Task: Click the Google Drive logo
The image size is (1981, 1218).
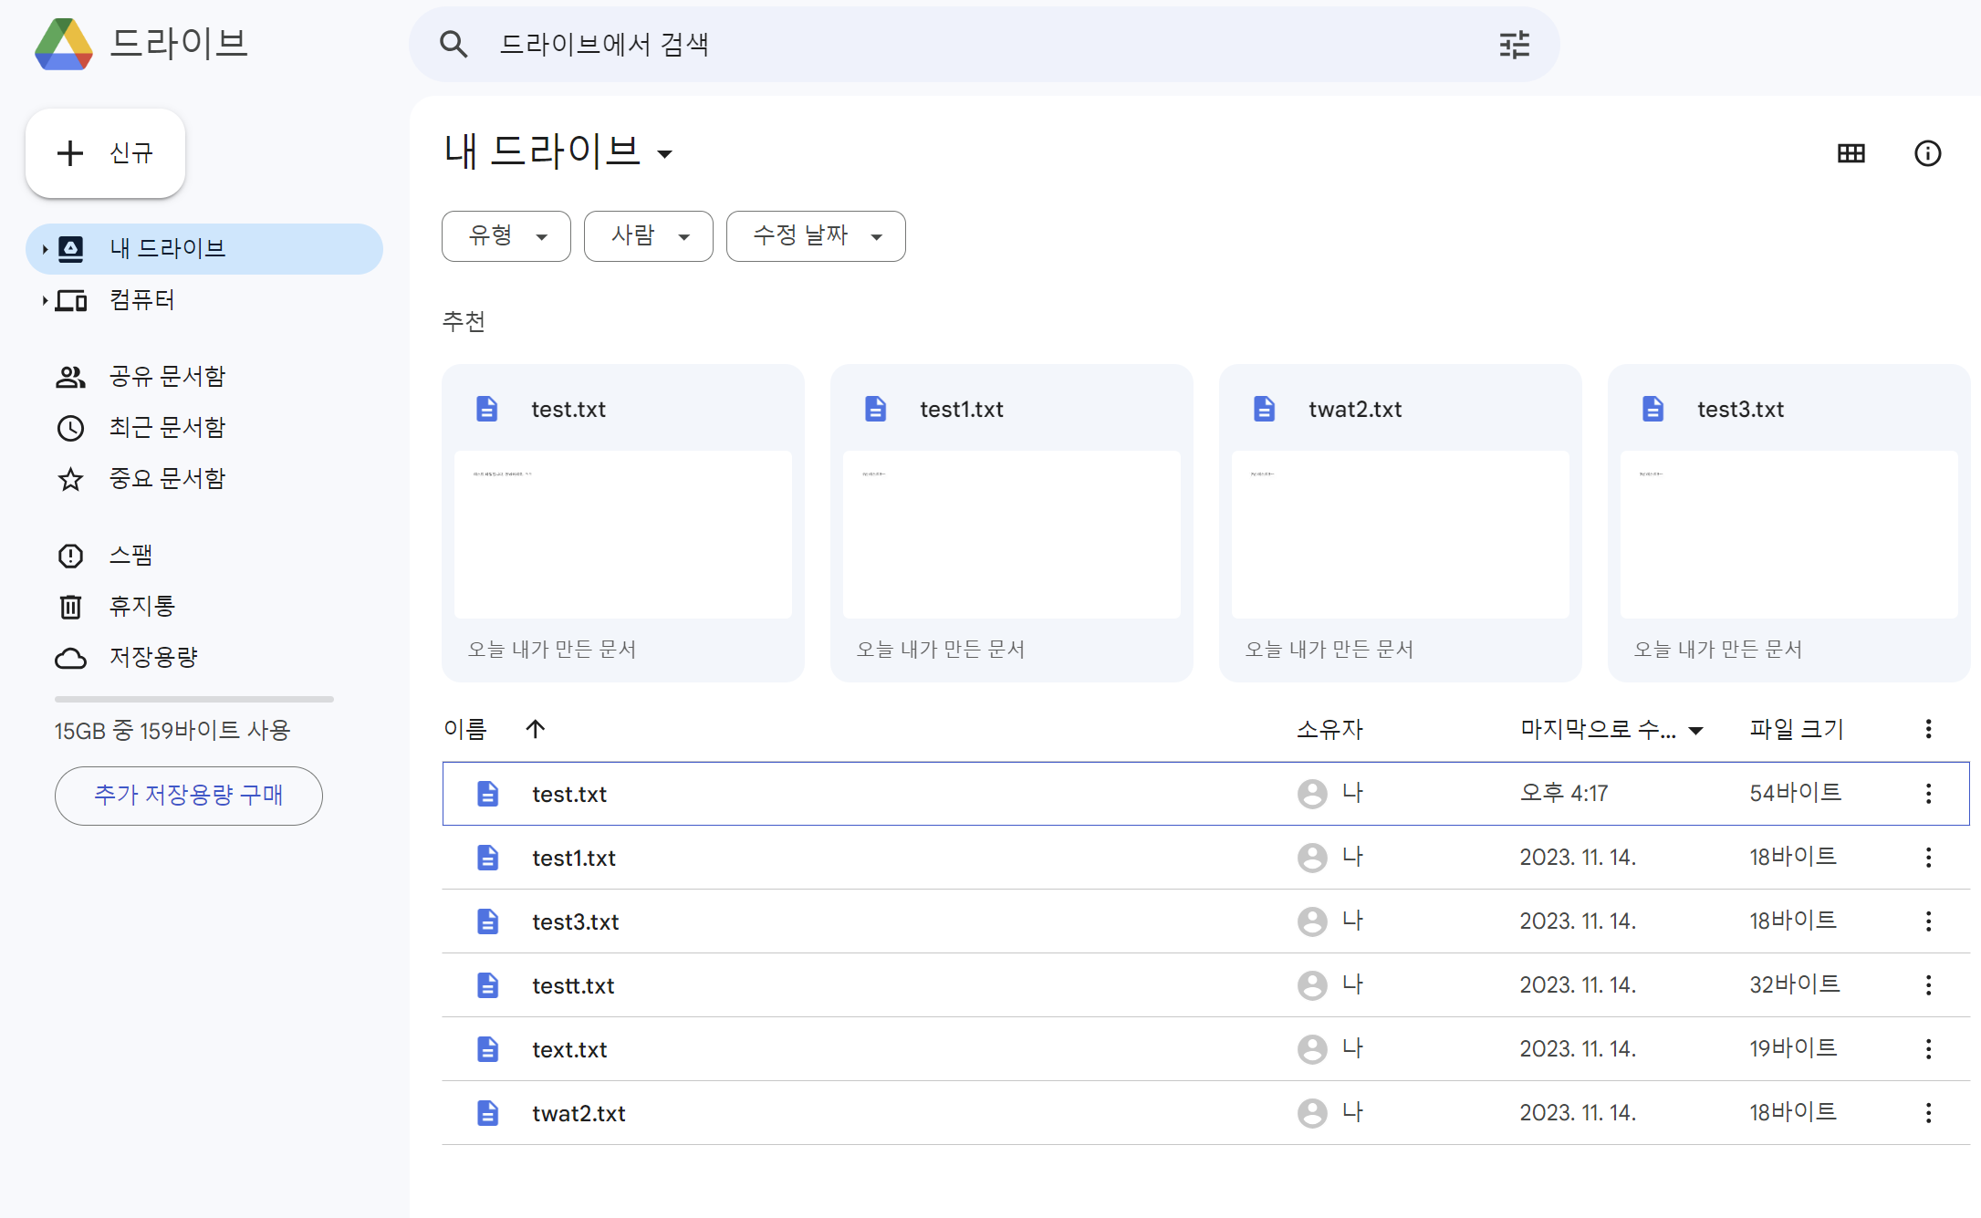Action: click(x=64, y=44)
